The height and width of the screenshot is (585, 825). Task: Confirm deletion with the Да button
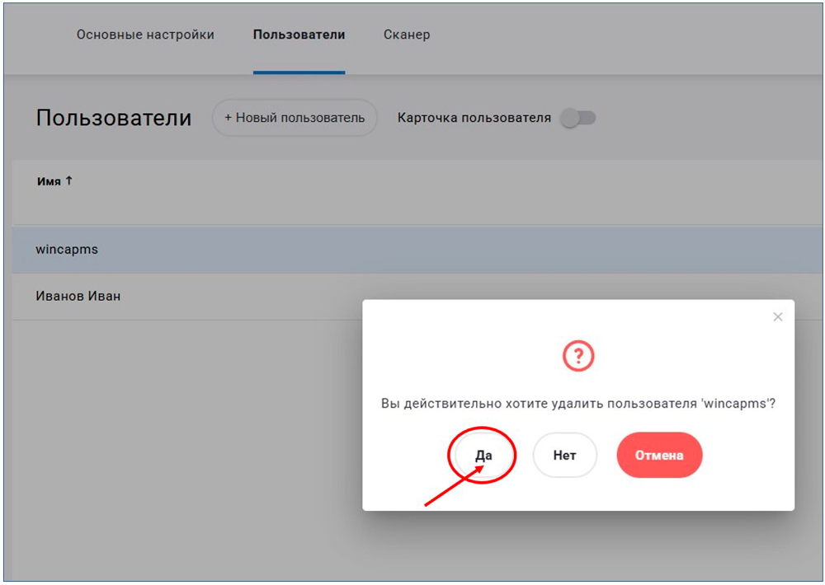pyautogui.click(x=483, y=455)
